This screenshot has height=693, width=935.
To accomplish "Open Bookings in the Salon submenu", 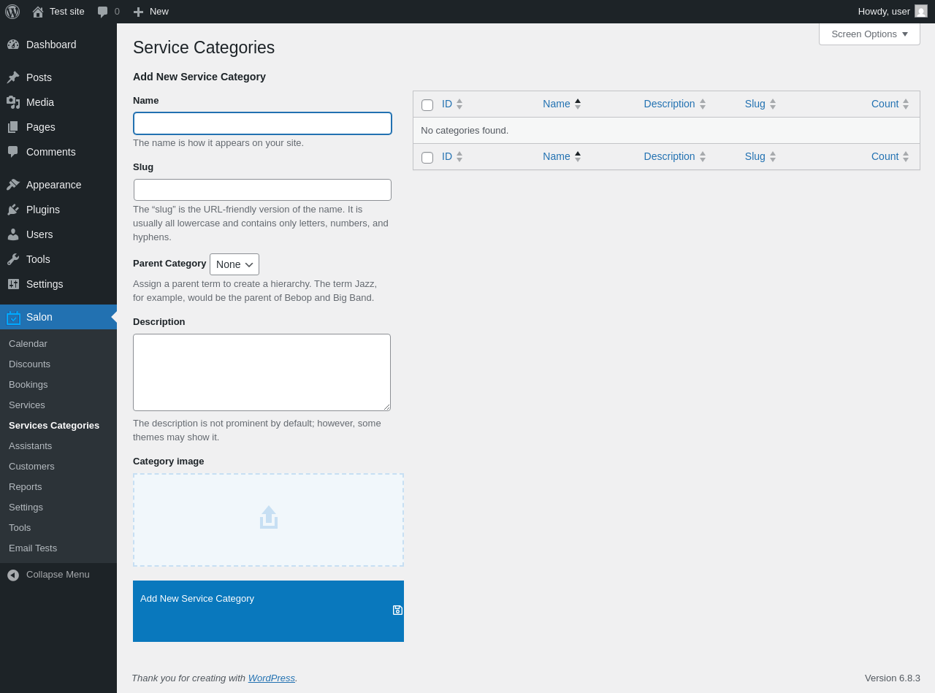I will [x=28, y=385].
